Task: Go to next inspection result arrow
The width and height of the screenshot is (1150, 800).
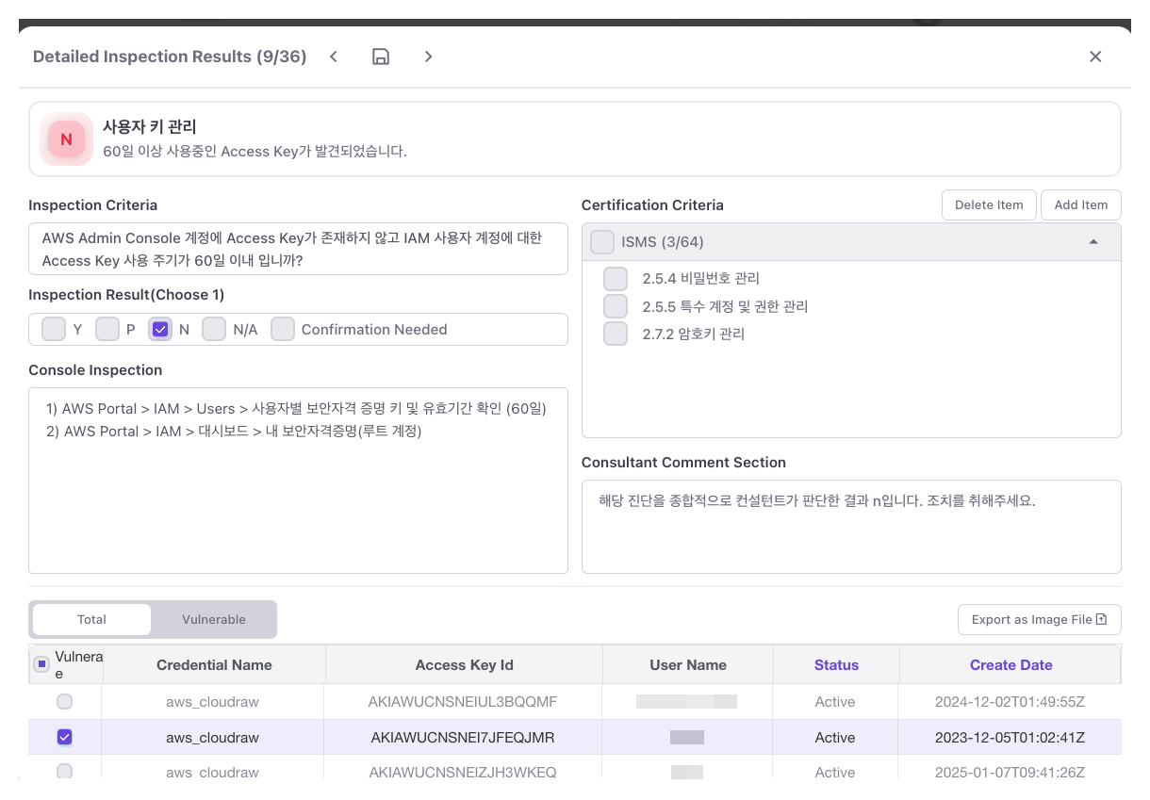Action: point(429,57)
